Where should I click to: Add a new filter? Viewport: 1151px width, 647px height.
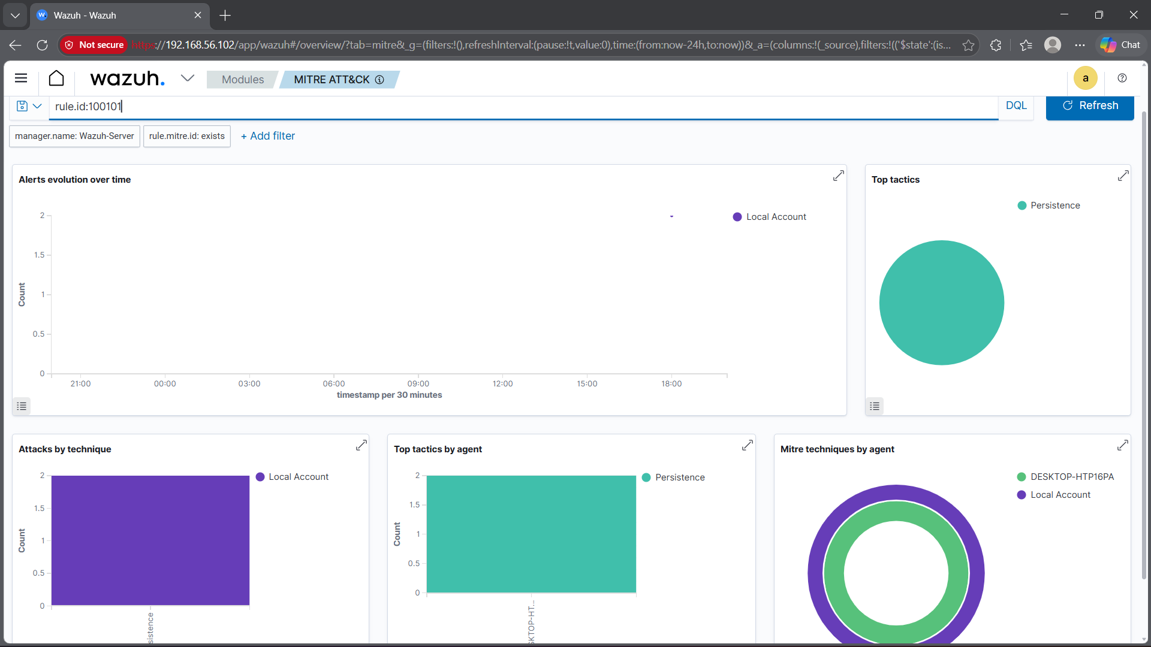[x=268, y=136]
